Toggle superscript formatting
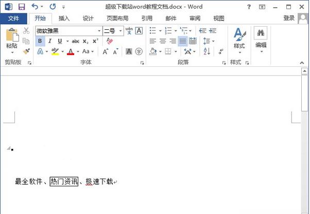The width and height of the screenshot is (310, 214). [x=95, y=41]
